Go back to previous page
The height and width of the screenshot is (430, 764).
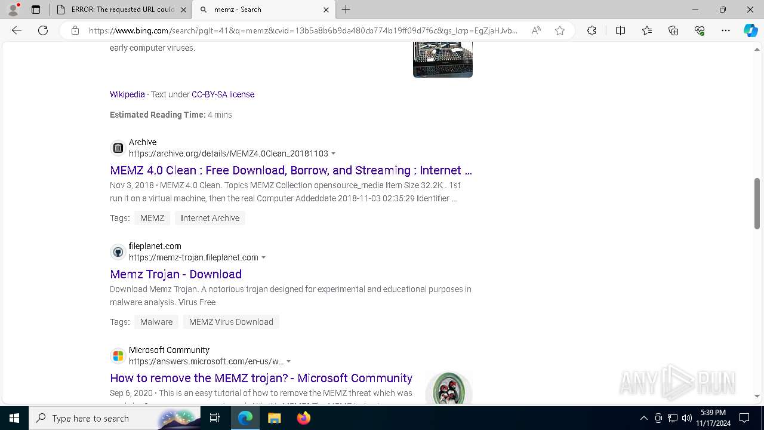pos(17,30)
